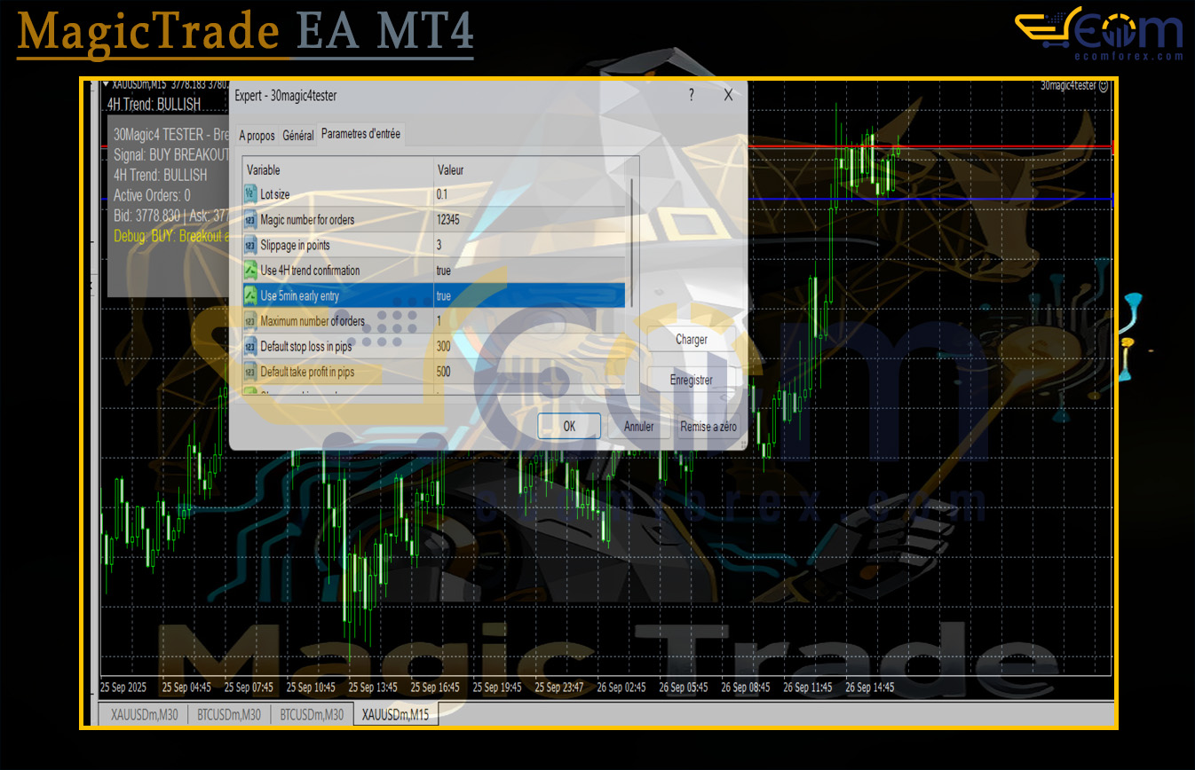The width and height of the screenshot is (1195, 770).
Task: Click the Charger button to load settings
Action: (691, 339)
